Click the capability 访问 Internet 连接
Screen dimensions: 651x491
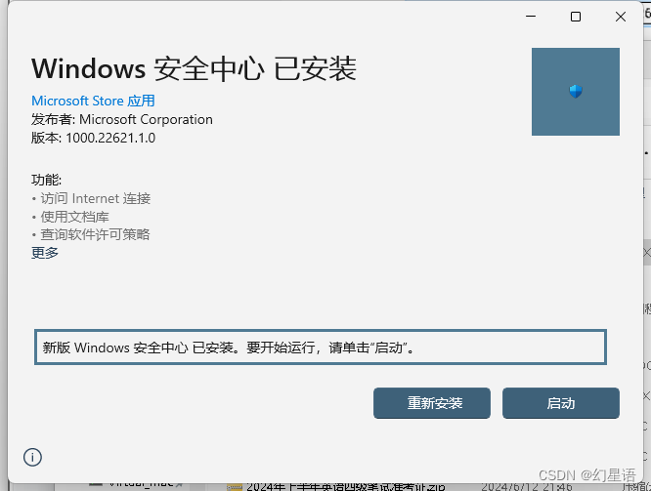point(96,198)
